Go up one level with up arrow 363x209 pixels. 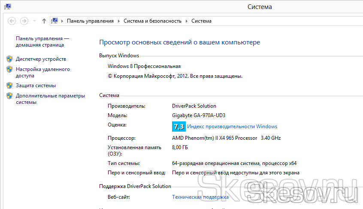(x=44, y=21)
